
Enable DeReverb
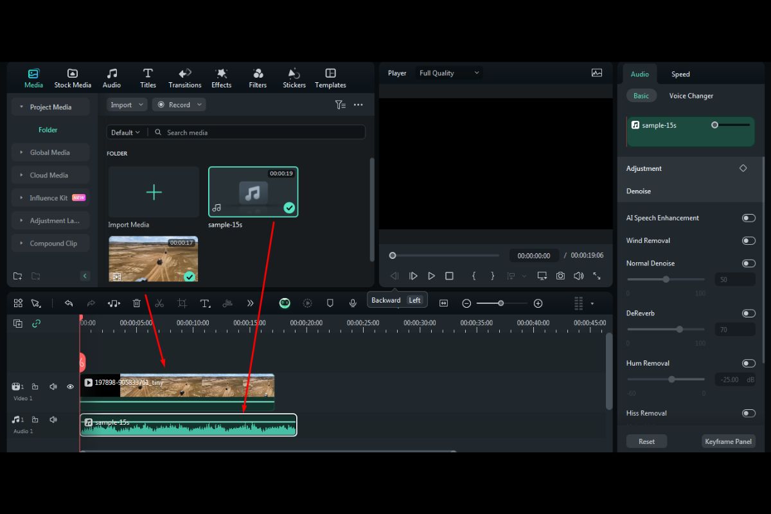point(749,314)
